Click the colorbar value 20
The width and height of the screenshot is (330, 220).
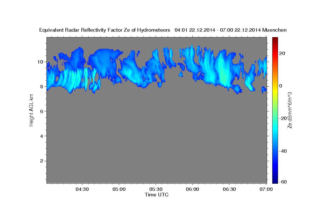(x=282, y=53)
